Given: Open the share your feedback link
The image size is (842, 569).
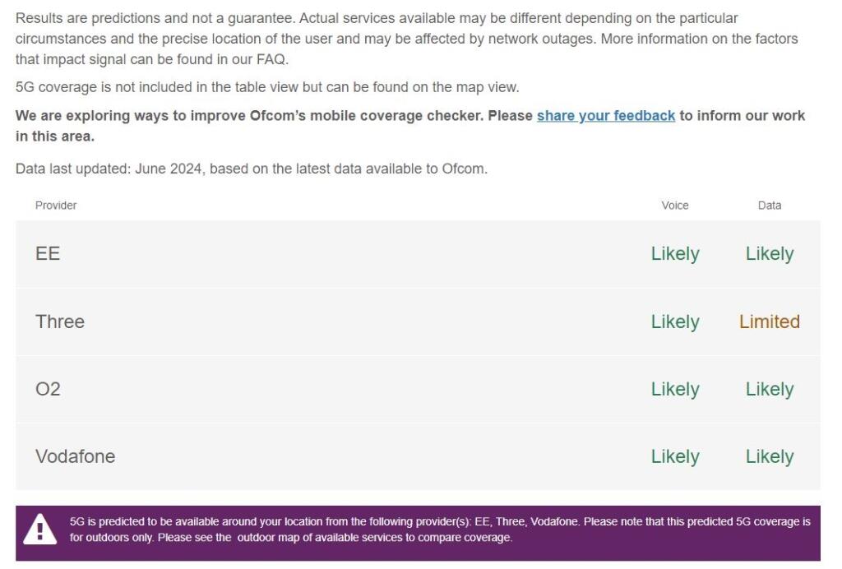Looking at the screenshot, I should (x=606, y=116).
